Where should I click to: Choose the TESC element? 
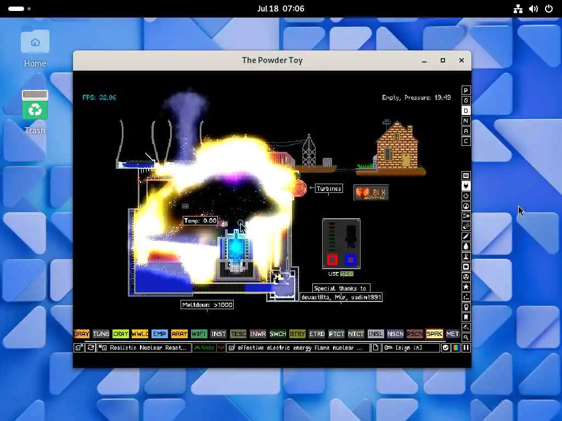[238, 334]
